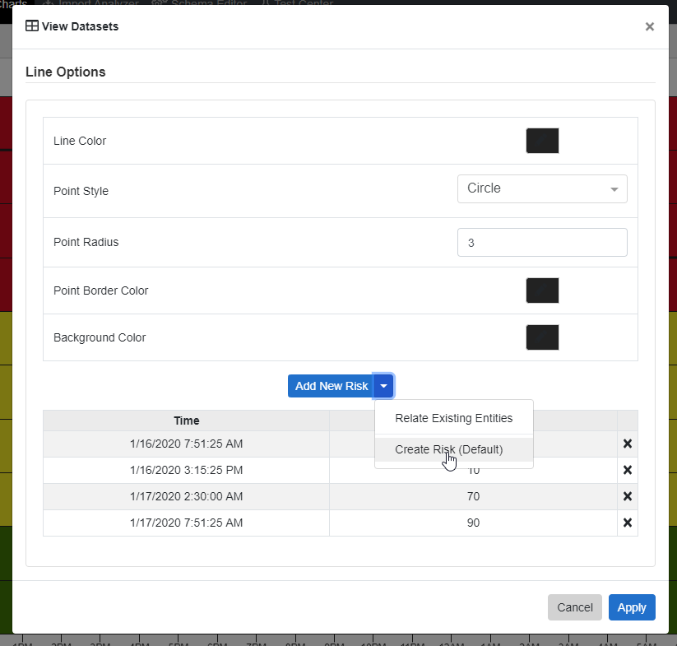Close the View Datasets dialog

pyautogui.click(x=649, y=26)
